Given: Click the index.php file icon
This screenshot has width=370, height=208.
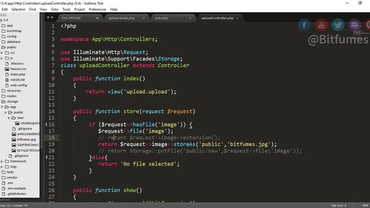Looking at the screenshot, I should point(7,75).
